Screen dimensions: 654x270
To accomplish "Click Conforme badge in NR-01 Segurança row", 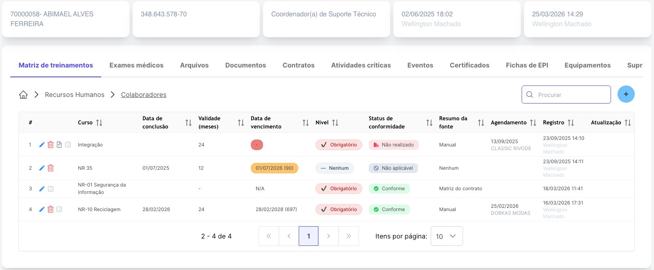I will coord(389,189).
